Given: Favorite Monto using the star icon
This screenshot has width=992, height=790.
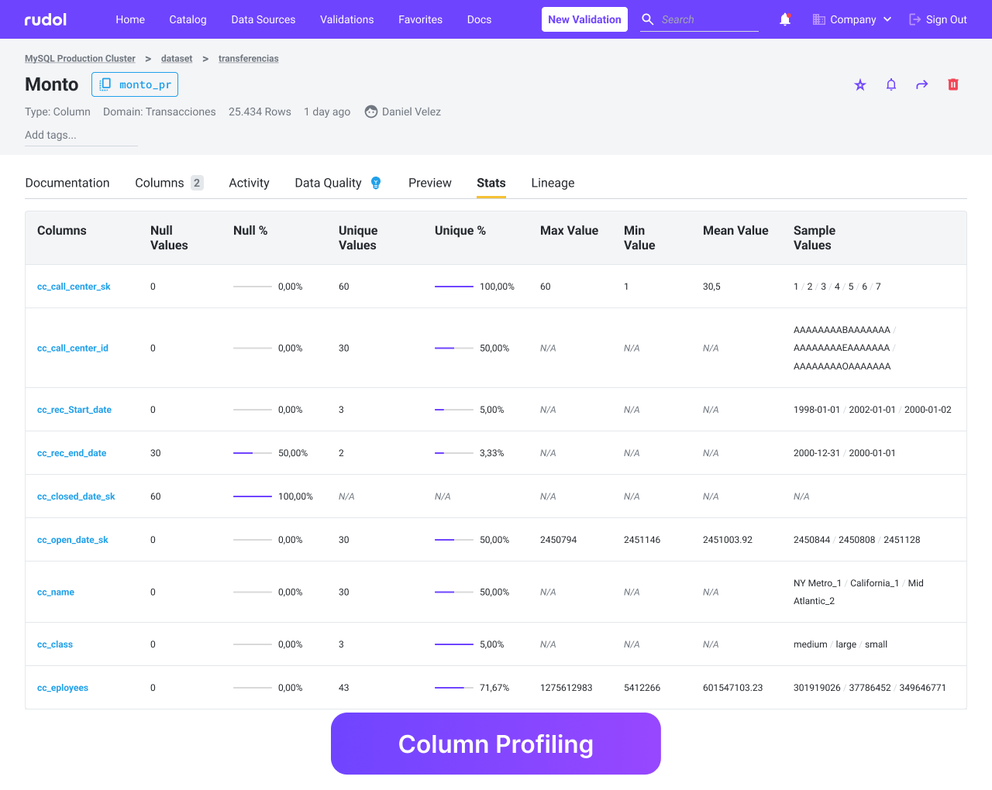Looking at the screenshot, I should pyautogui.click(x=859, y=84).
